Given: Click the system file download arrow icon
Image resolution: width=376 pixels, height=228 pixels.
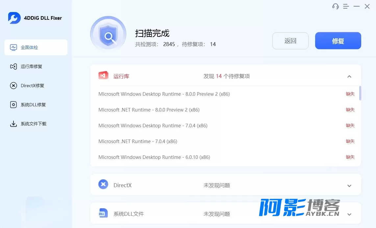Looking at the screenshot, I should coord(13,124).
